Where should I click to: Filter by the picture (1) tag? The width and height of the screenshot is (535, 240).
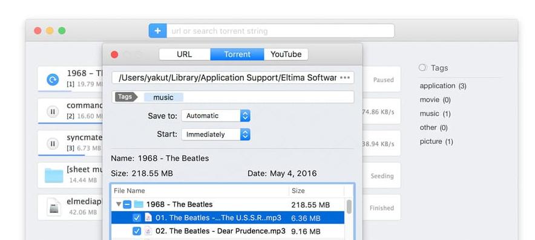point(436,141)
